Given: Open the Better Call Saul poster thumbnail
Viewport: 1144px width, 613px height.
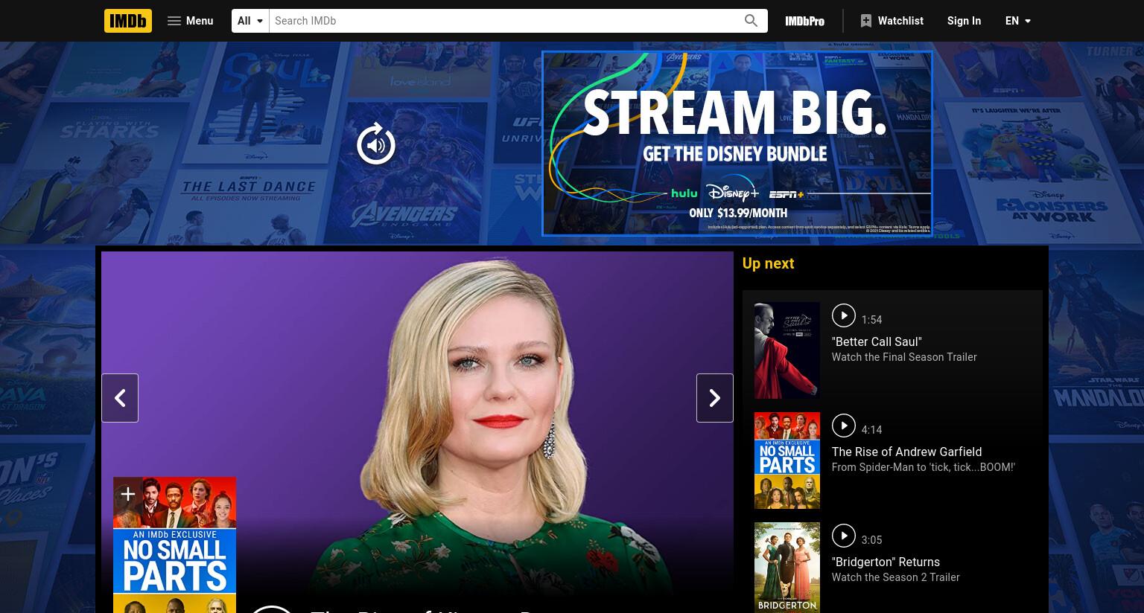Looking at the screenshot, I should click(787, 350).
